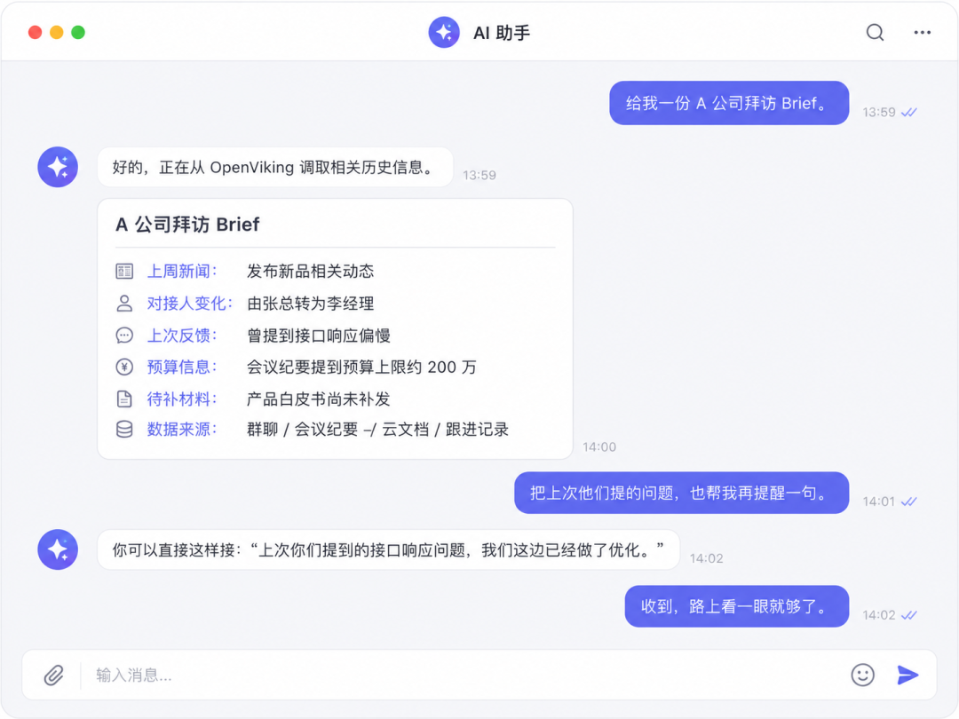Click the card title A 公司拜访 Brief
The height and width of the screenshot is (719, 959).
click(x=187, y=225)
